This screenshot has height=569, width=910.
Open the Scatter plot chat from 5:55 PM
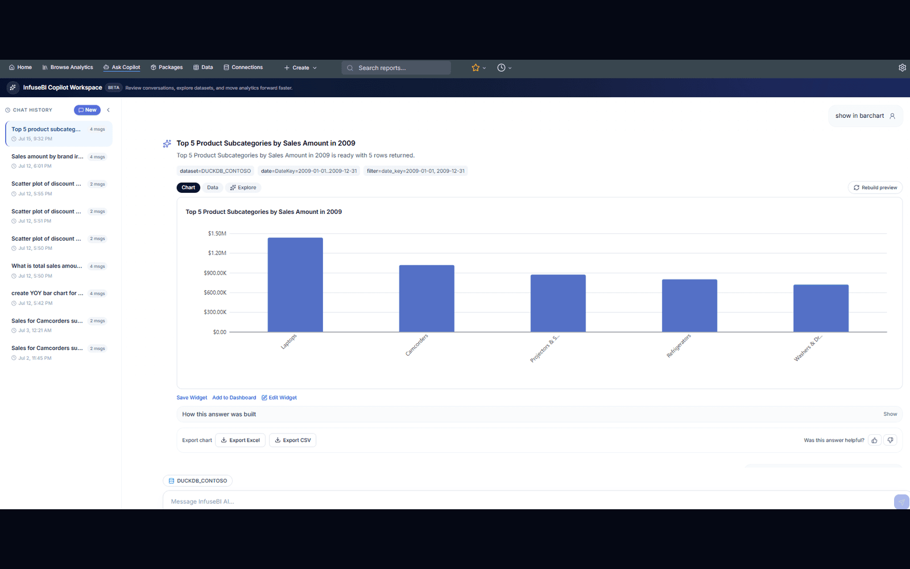pyautogui.click(x=59, y=188)
